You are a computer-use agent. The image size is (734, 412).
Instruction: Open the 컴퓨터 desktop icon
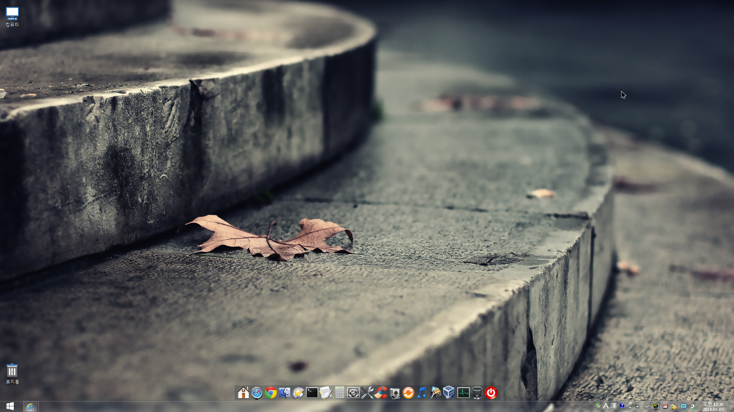(x=12, y=17)
